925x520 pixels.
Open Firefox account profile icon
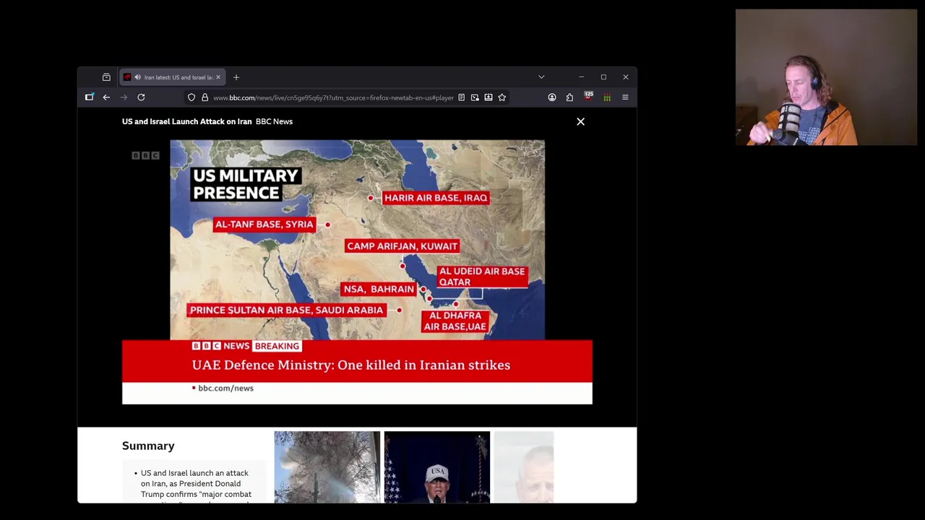pos(552,97)
